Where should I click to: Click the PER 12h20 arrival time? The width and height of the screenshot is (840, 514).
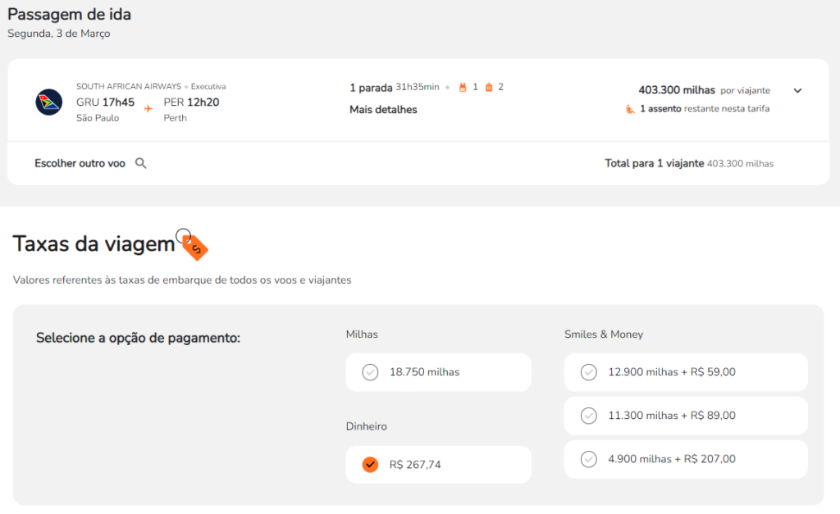191,102
